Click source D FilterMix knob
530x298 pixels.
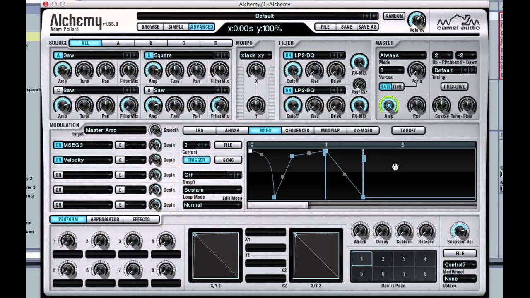(219, 105)
